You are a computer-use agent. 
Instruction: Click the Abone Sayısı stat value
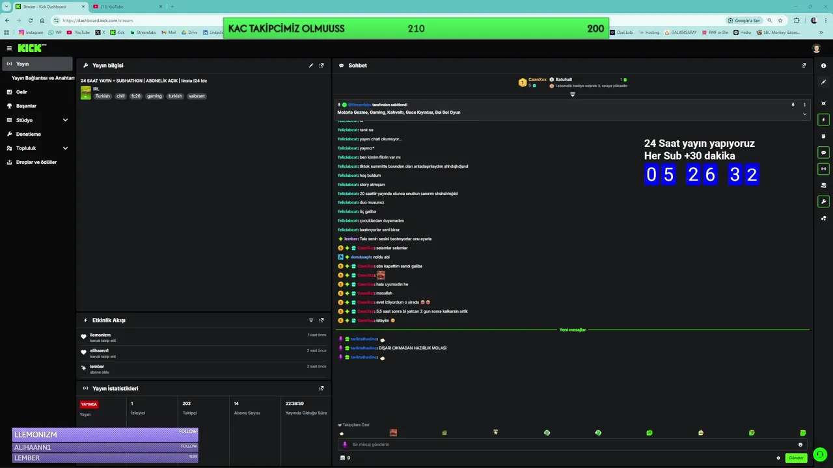(236, 404)
